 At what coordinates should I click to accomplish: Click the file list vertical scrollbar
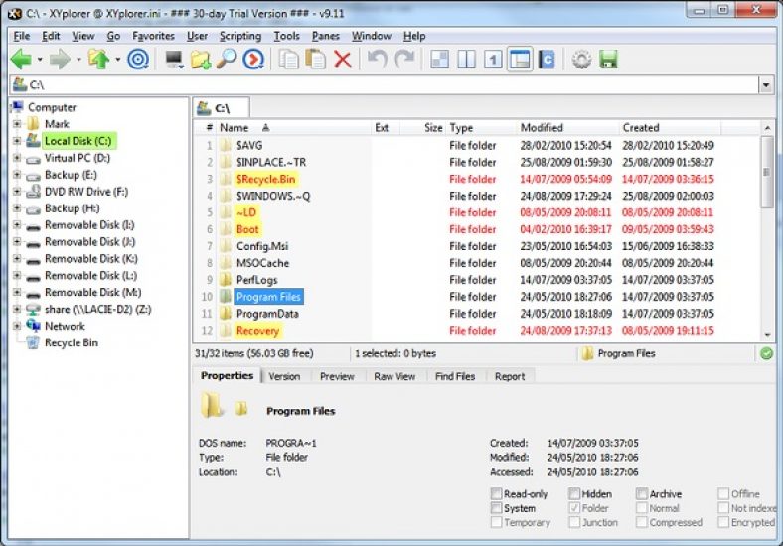click(x=767, y=238)
